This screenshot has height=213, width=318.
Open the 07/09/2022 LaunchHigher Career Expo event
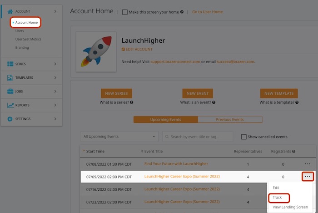182,177
